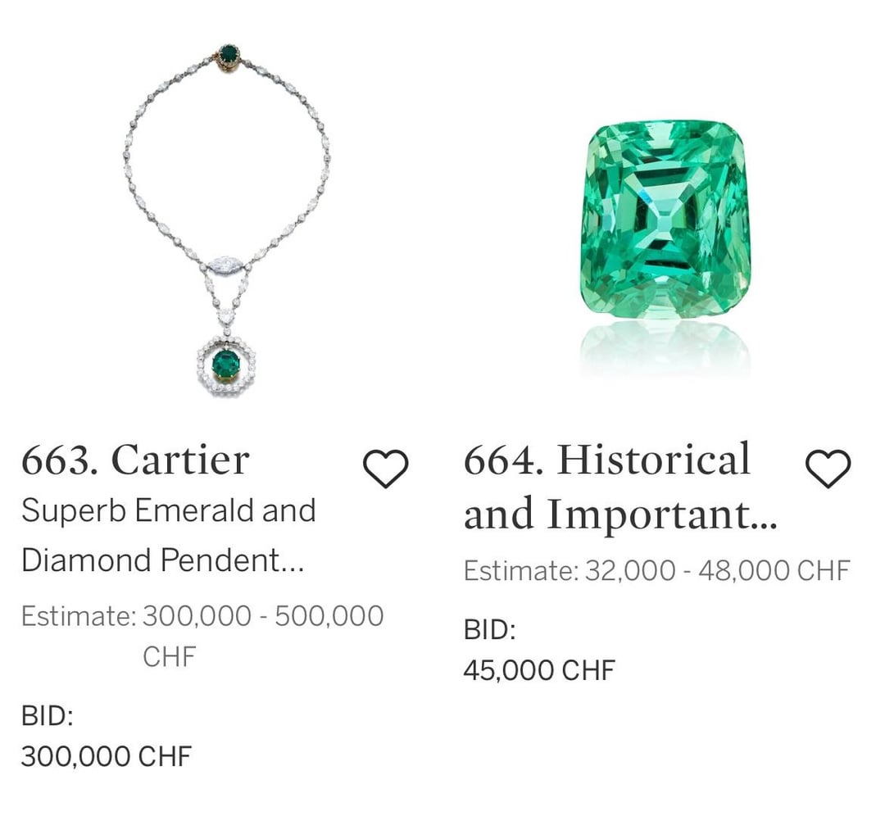Click the emerald clasp atop the necklace
Viewport: 885px width, 816px height.
pos(229,54)
